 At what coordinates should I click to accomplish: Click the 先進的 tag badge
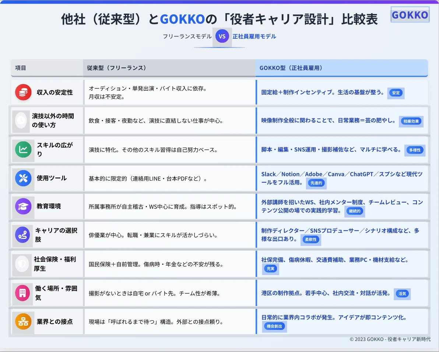point(316,183)
